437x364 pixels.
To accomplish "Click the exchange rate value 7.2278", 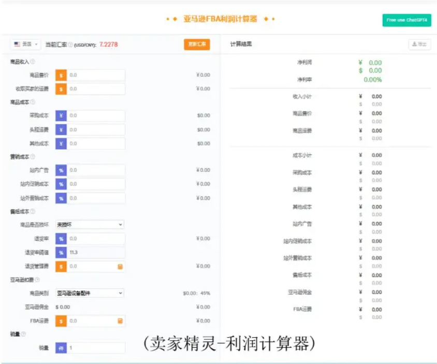I will (x=108, y=45).
